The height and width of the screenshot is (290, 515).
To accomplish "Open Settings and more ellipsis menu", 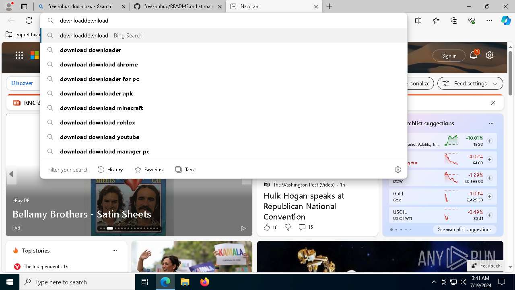I will pyautogui.click(x=489, y=21).
